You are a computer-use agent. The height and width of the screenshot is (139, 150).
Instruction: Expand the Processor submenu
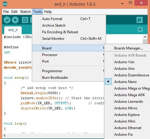point(68,55)
